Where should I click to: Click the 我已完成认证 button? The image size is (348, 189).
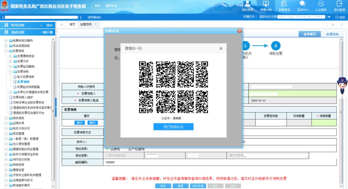[x=173, y=127]
